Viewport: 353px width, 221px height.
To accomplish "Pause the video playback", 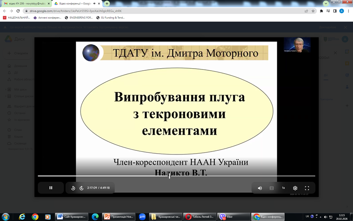I will point(50,188).
